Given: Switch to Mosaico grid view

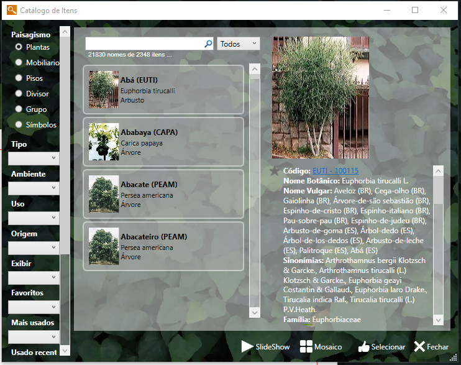Looking at the screenshot, I should [306, 346].
